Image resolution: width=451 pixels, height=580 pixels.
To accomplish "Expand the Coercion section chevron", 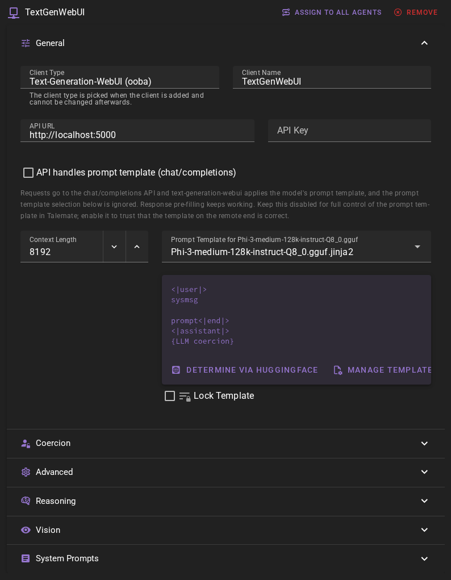I will click(424, 443).
